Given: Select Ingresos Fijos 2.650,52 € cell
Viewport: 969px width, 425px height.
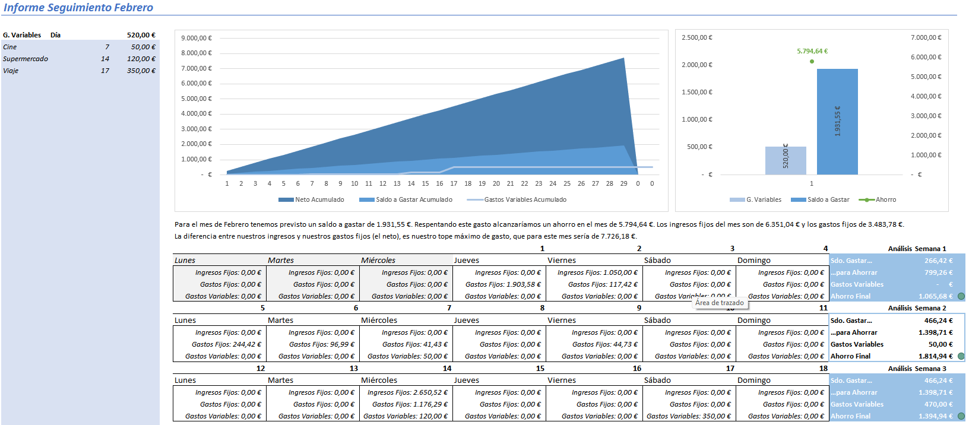Looking at the screenshot, I should [406, 392].
